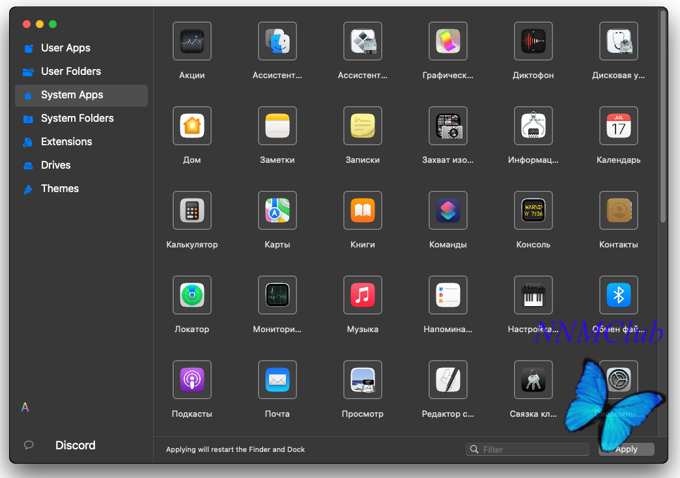Select the Монитори... activity monitor icon
The width and height of the screenshot is (680, 478).
point(277,295)
